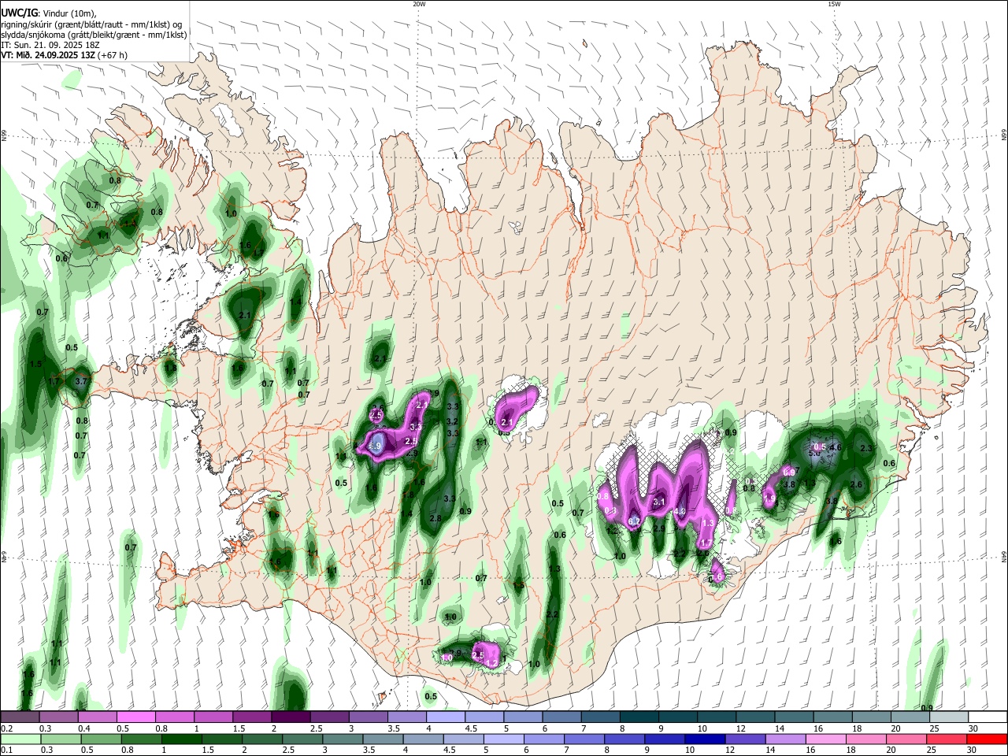Screen dimensions: 1008x756
Task: Click the 'IT: Sun. 21. 09. 2025 18Z' initial time
Action: coord(50,45)
